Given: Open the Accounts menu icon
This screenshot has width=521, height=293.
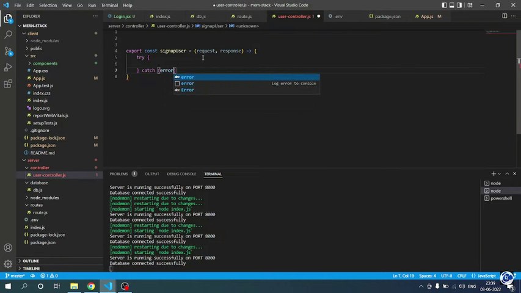Looking at the screenshot, I should coord(8,248).
